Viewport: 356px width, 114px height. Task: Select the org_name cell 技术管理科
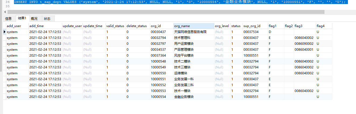194,38
